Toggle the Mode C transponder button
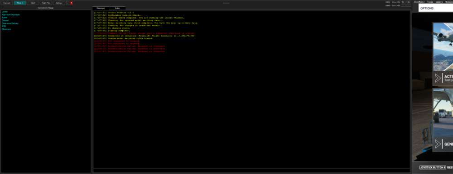The width and height of the screenshot is (453, 174). tap(19, 3)
